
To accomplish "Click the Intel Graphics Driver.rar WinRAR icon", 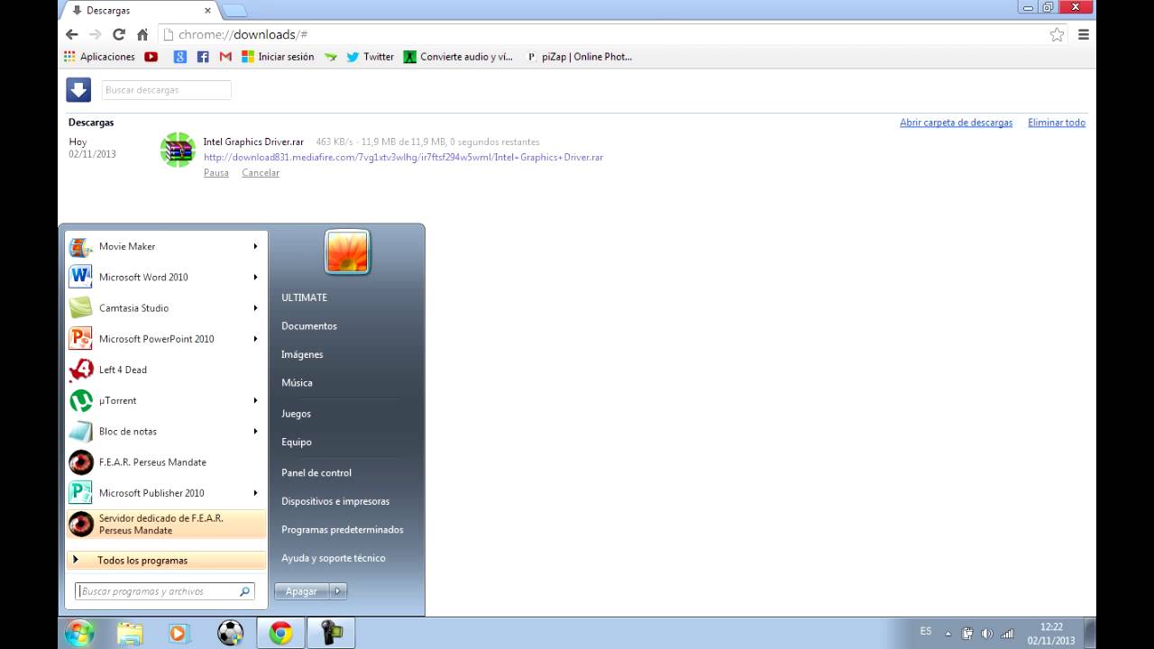I will pos(178,150).
